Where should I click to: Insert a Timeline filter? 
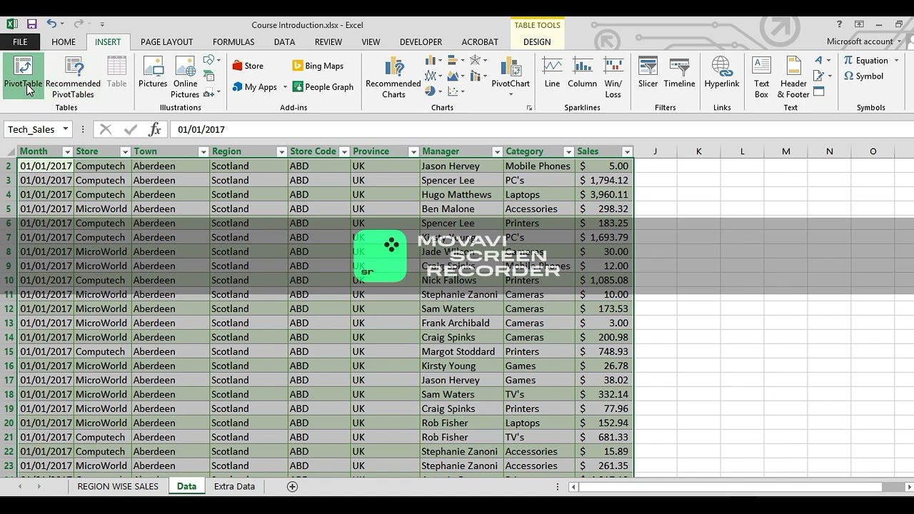[679, 72]
